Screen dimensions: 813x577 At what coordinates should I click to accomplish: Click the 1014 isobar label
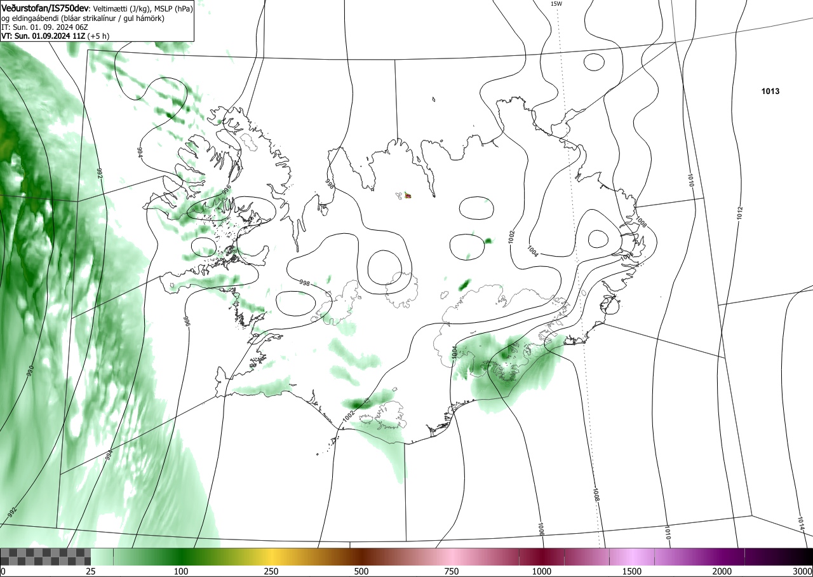coord(801,524)
